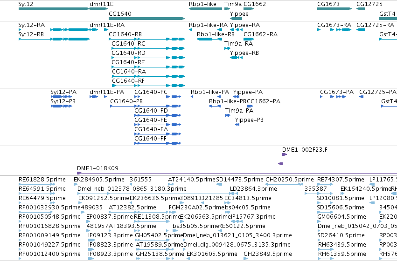Select EST RH63439.5prime
Viewport: 397px width, 261px height.
tap(326, 249)
